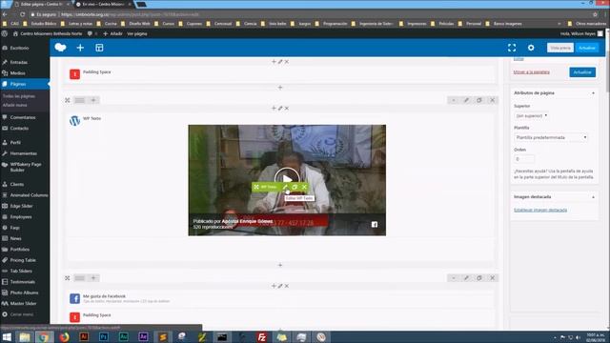The image size is (610, 343).
Task: Bookmark the page with the star icon
Action: click(595, 14)
